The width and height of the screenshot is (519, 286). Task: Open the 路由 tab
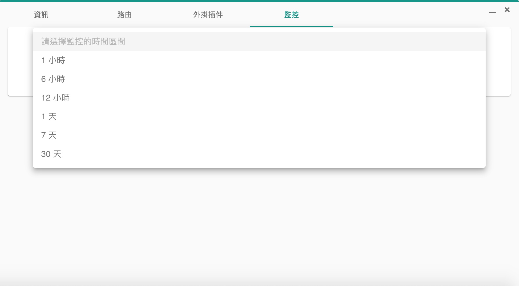tap(124, 15)
